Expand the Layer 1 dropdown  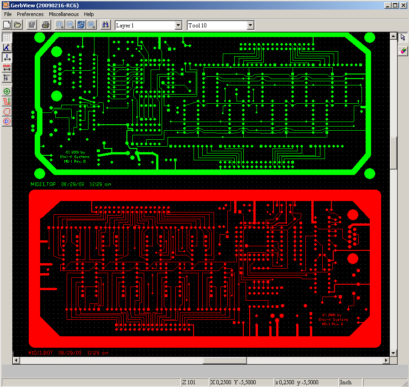tap(178, 26)
